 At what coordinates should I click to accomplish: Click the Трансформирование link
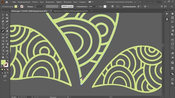coord(129,7)
